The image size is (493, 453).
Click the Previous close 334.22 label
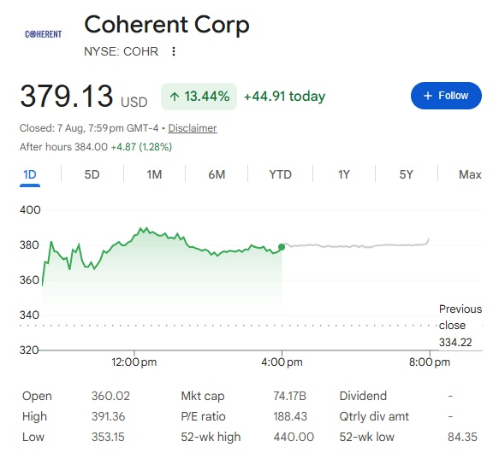(x=460, y=326)
